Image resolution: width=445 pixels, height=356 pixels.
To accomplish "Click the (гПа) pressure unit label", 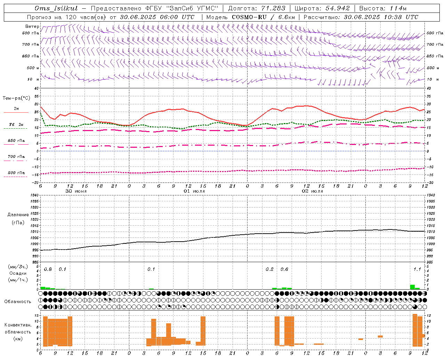I will coord(18,223).
